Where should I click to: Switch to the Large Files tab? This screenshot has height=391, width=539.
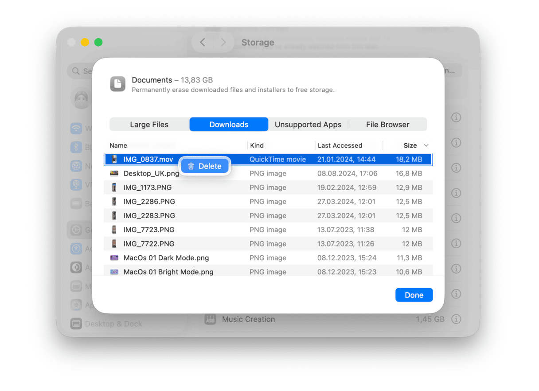click(149, 125)
